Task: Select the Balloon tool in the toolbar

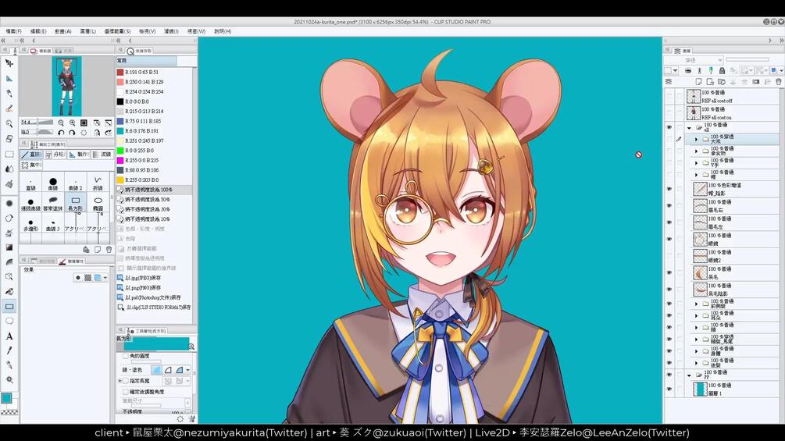Action: pos(9,321)
